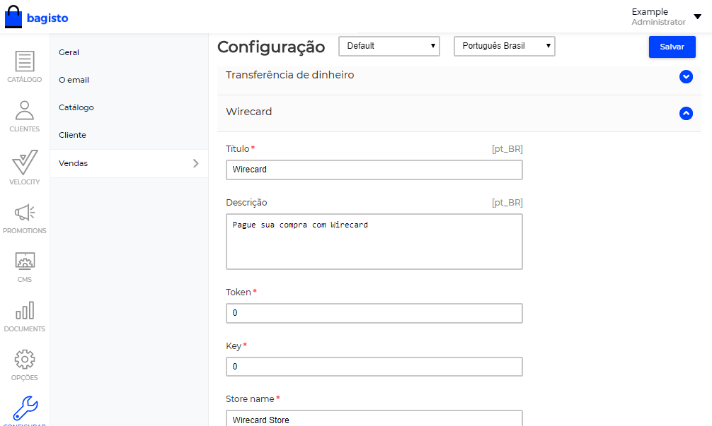This screenshot has width=712, height=426.
Task: Click the bagisto brand name link
Action: point(47,18)
